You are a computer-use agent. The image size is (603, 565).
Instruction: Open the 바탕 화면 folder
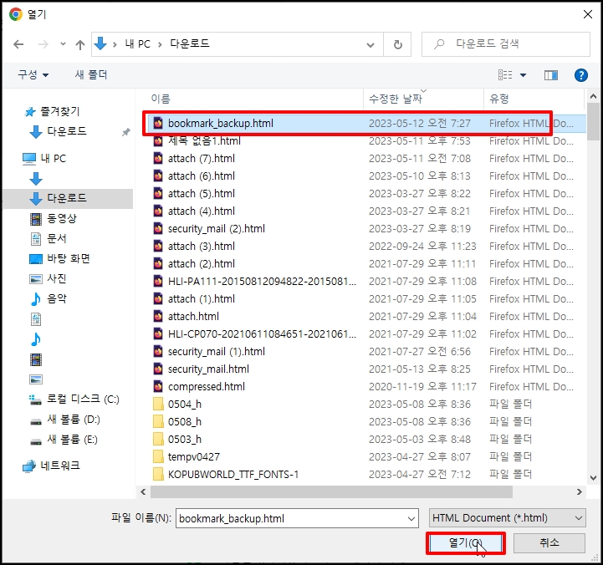[59, 258]
